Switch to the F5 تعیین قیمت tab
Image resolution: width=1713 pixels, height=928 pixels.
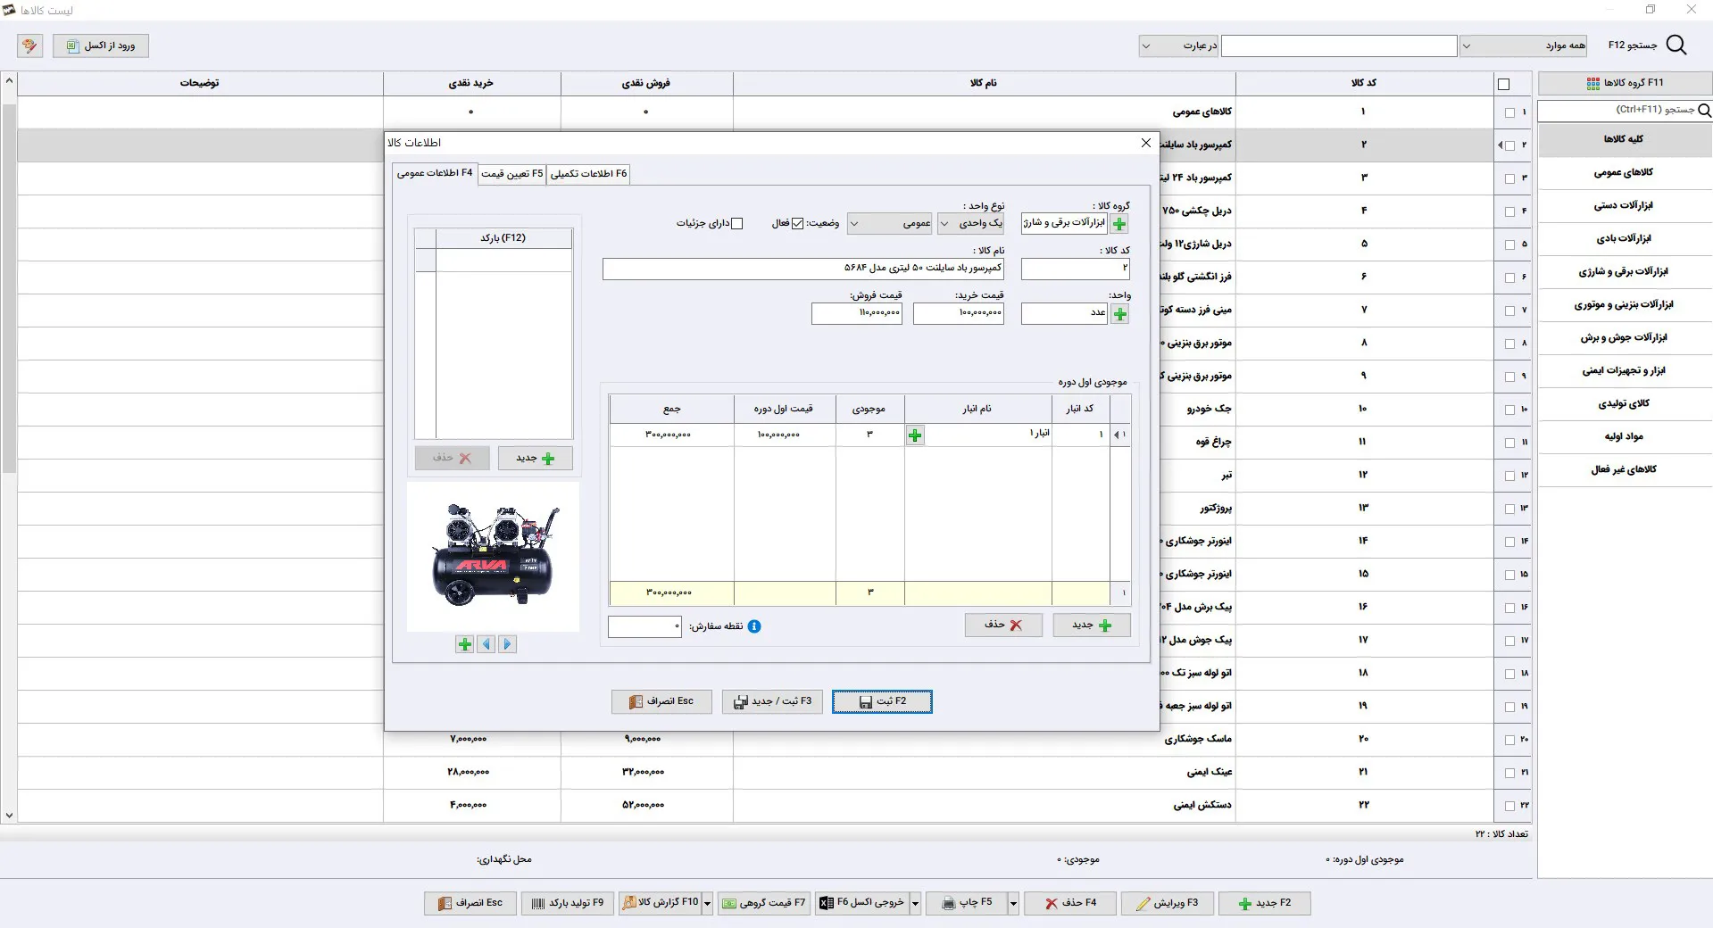coord(511,174)
